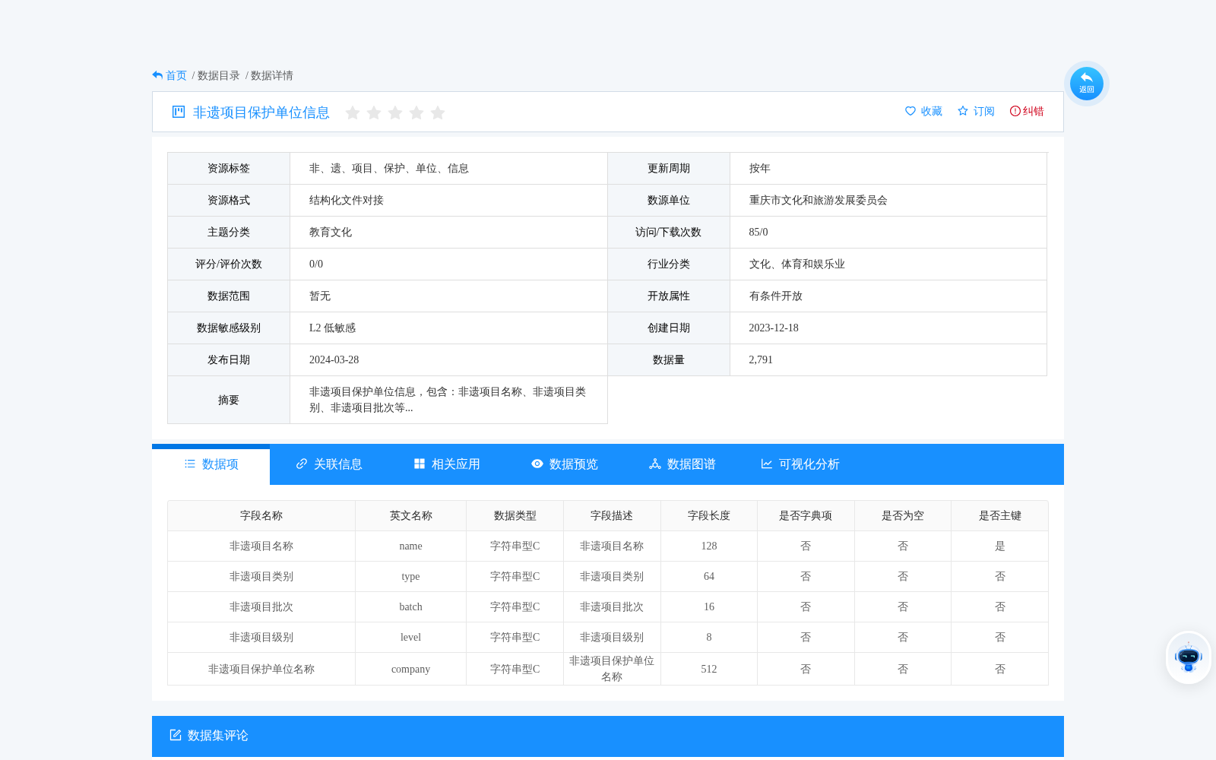1216x760 pixels.
Task: Click the warning icon for 纠错
Action: (1015, 111)
